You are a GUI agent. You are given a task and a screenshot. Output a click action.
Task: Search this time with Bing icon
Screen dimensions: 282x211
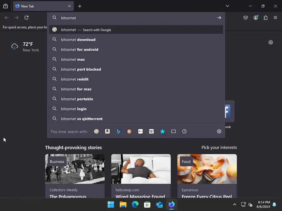tap(118, 131)
